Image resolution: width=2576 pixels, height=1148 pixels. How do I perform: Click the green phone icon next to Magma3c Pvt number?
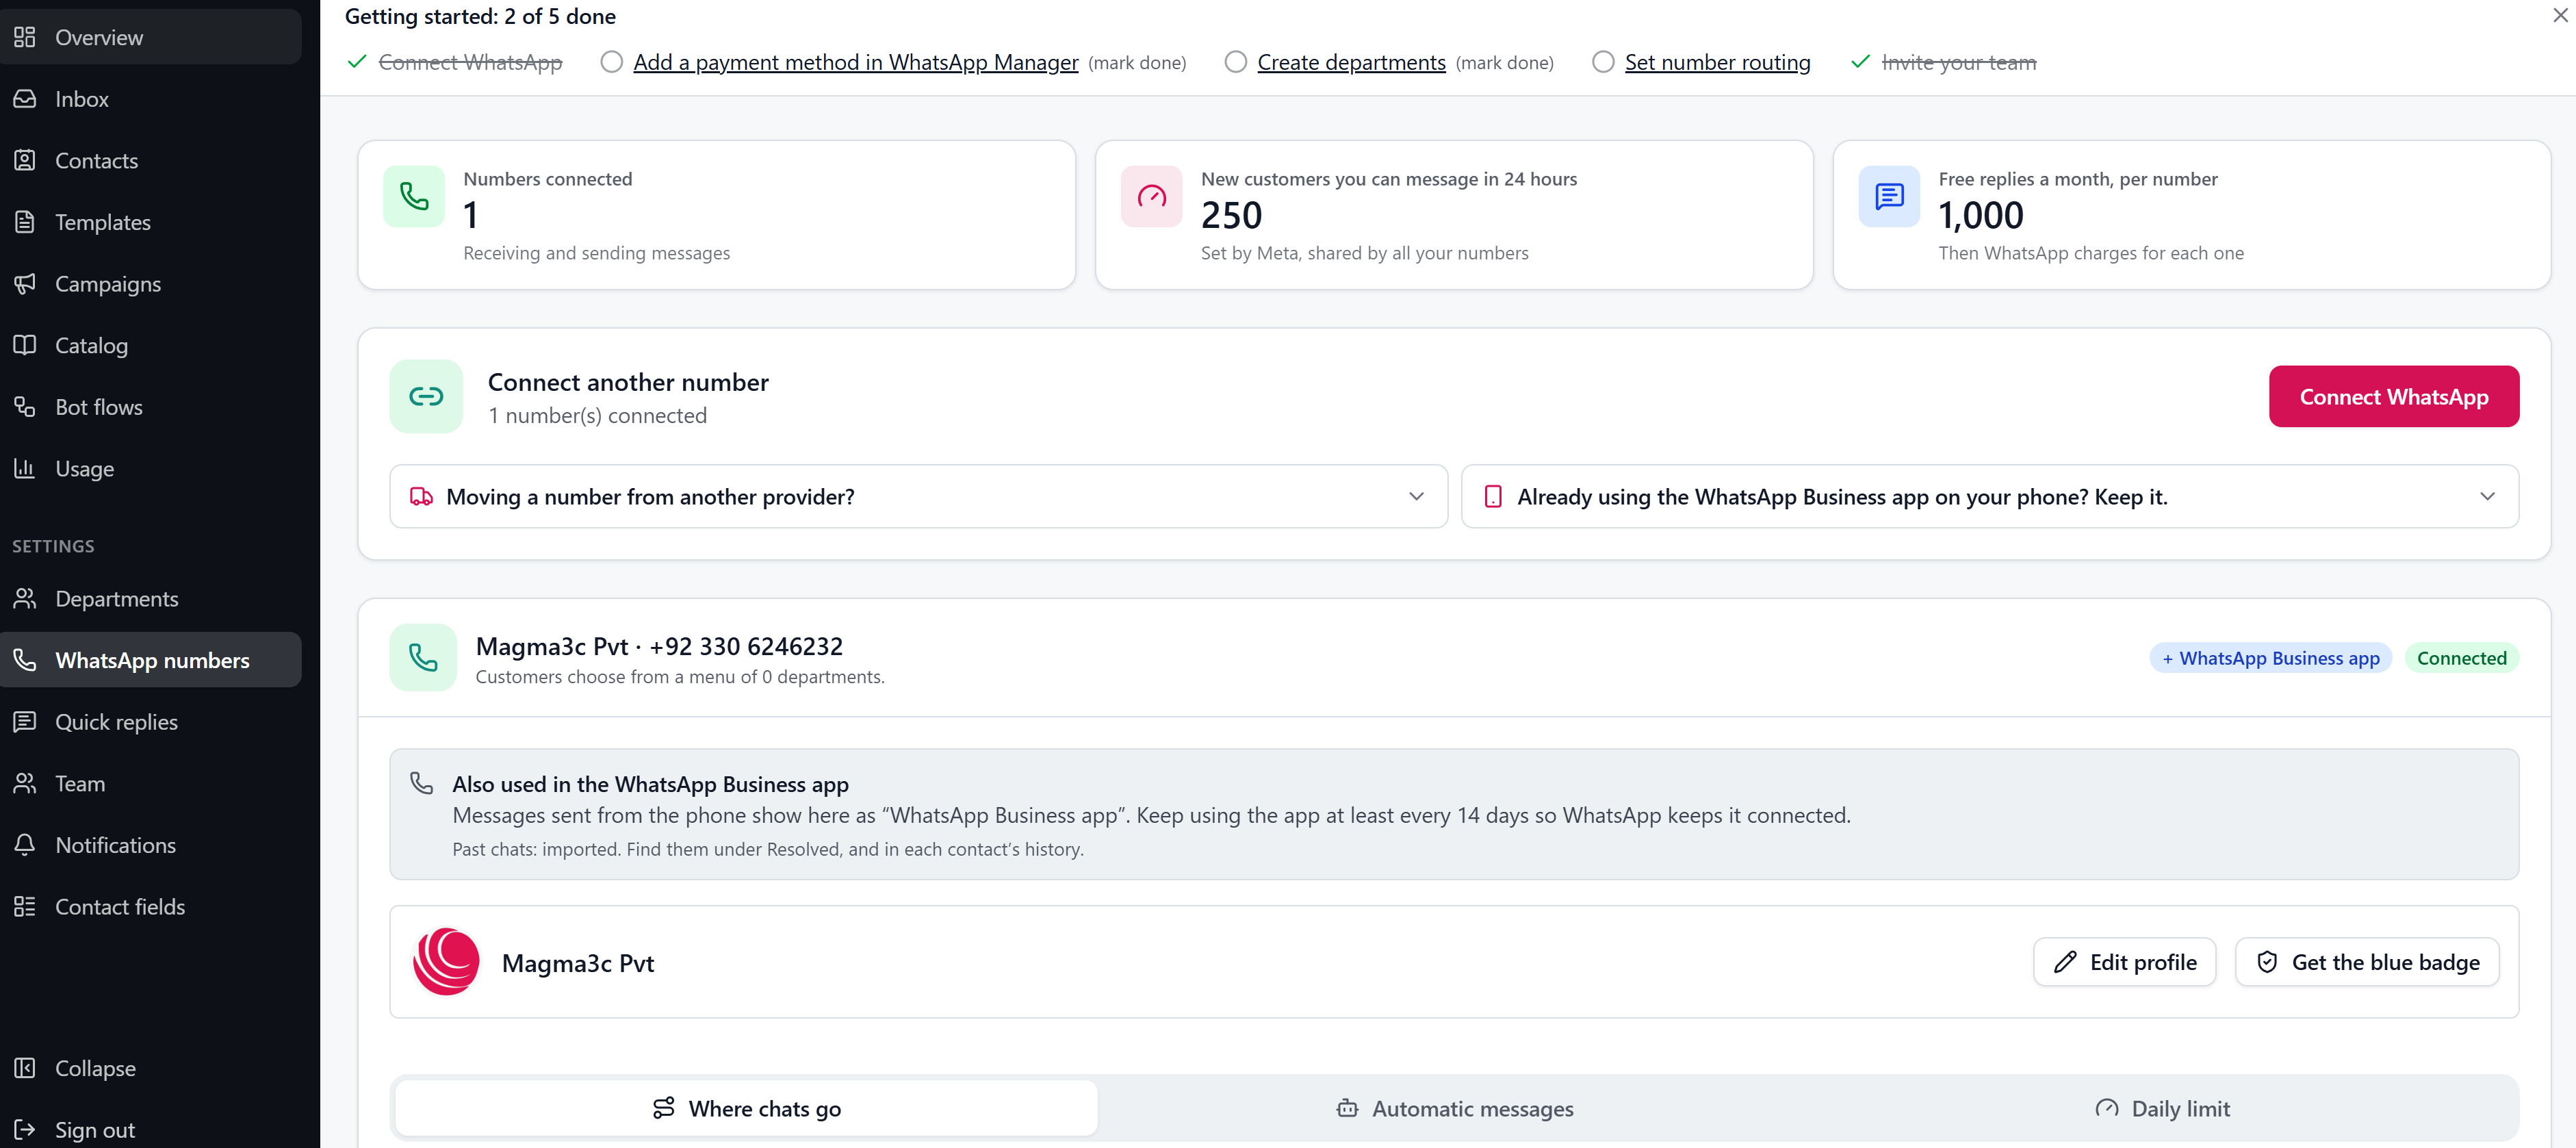tap(423, 657)
